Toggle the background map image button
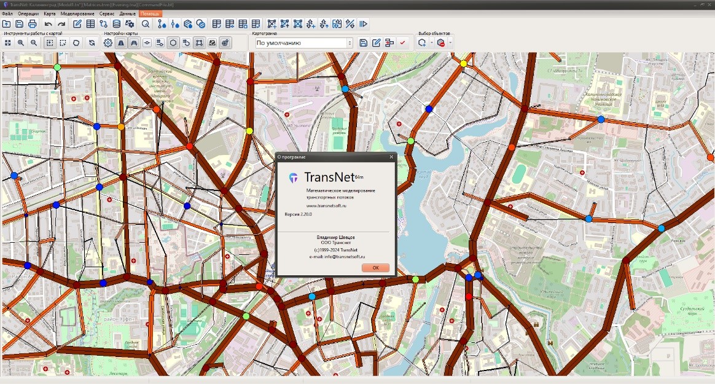The image size is (715, 384). 213,42
